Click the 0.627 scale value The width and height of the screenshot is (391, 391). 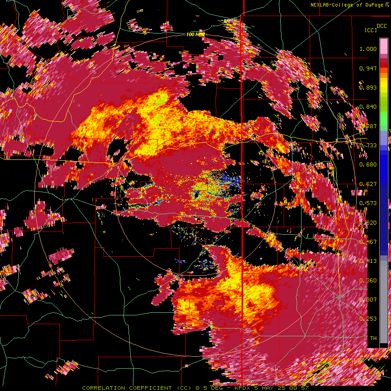click(368, 184)
